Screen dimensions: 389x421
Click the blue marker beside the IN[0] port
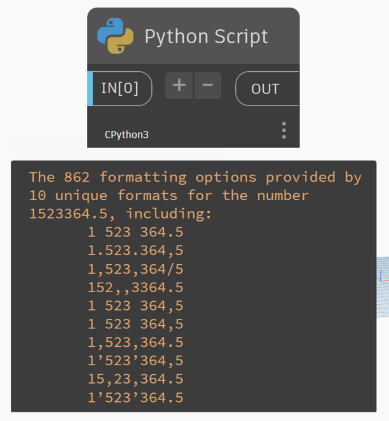coord(90,88)
